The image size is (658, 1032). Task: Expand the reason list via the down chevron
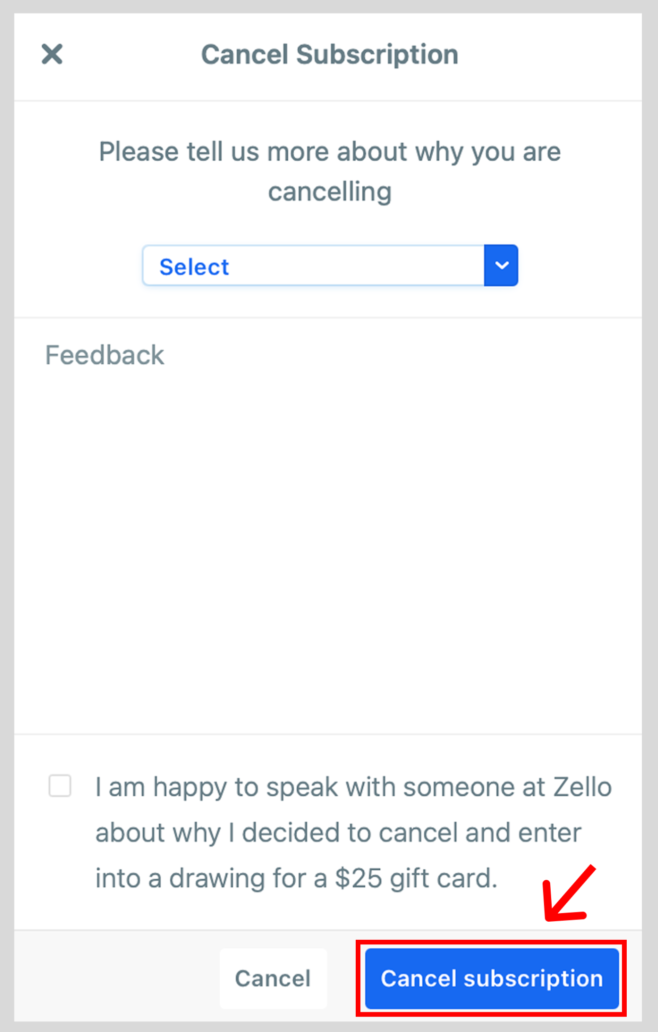pyautogui.click(x=501, y=266)
